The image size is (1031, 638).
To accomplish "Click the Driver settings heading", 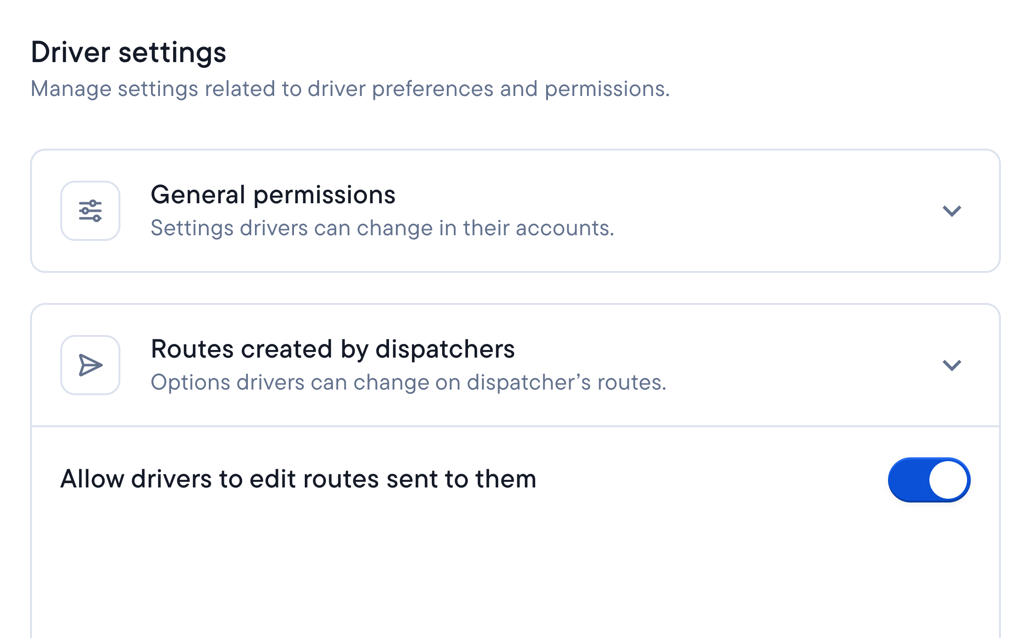I will click(x=128, y=53).
